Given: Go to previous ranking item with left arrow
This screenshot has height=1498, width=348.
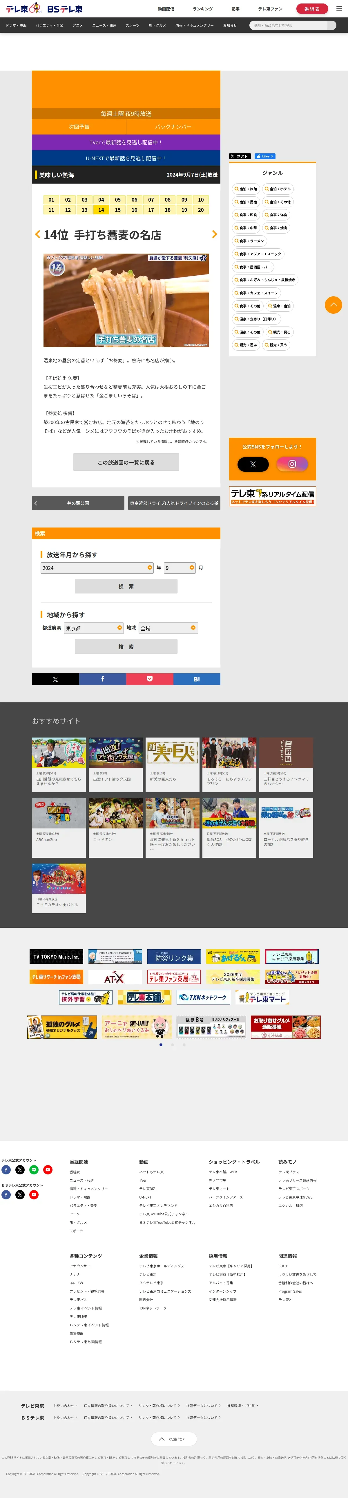Looking at the screenshot, I should [x=38, y=234].
